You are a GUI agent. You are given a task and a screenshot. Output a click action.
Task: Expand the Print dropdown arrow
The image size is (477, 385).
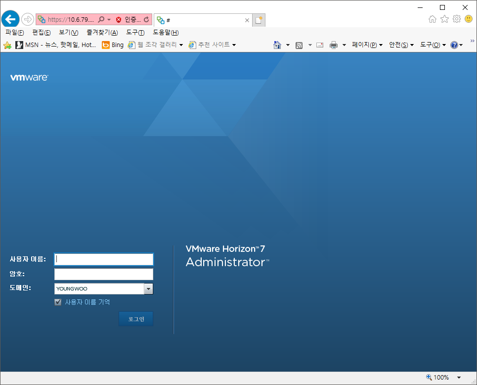[344, 45]
